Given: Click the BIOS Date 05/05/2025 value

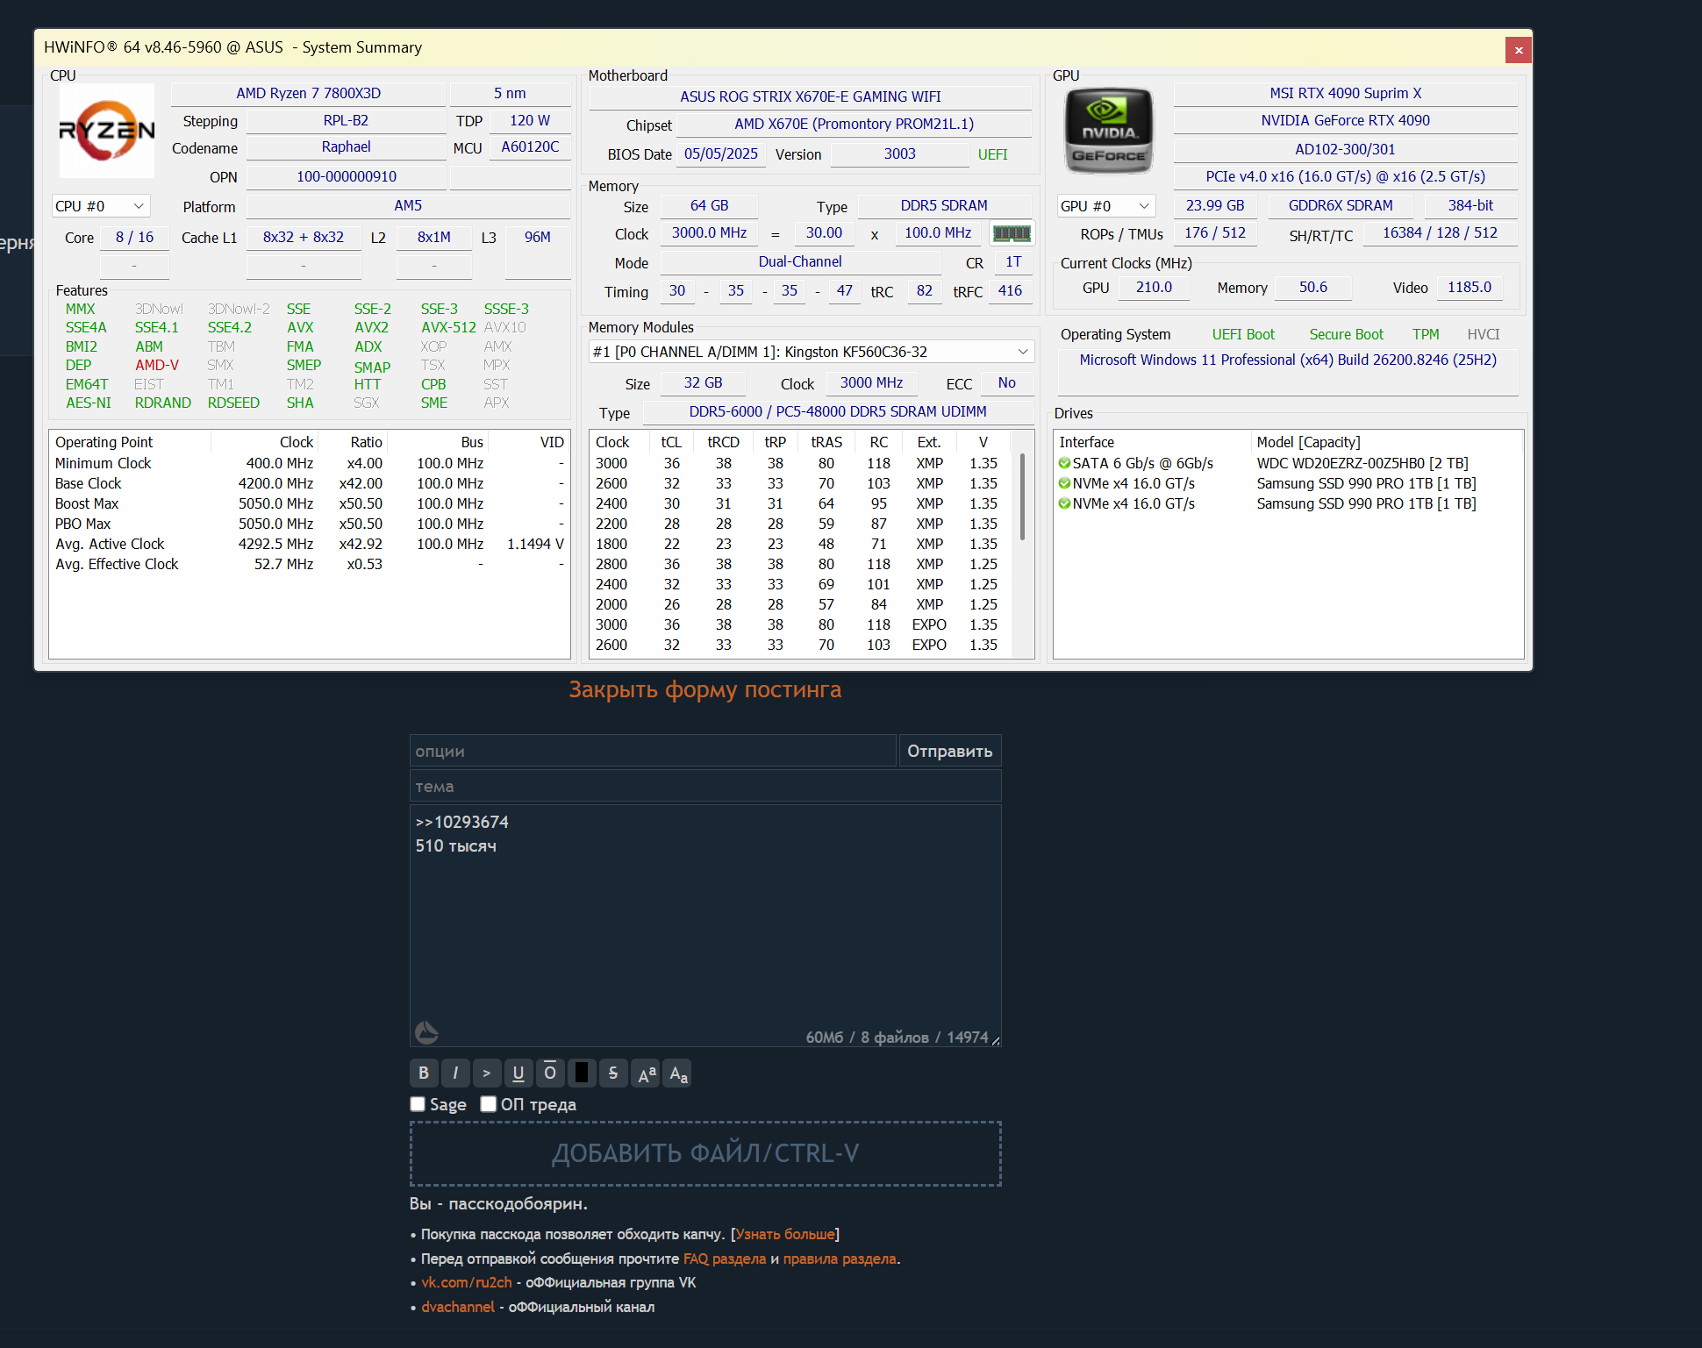Looking at the screenshot, I should pos(721,153).
